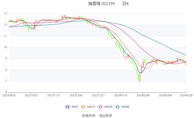
Task: Toggle the MA60 legend series
Action: pos(122,107)
